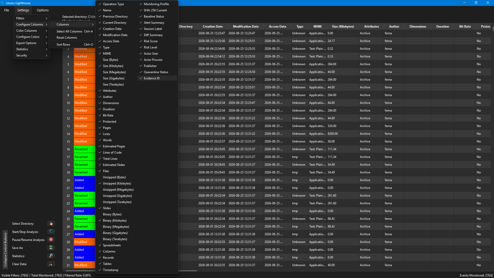Expand the Configure Colors submenu
The image size is (494, 278).
[x=32, y=37]
